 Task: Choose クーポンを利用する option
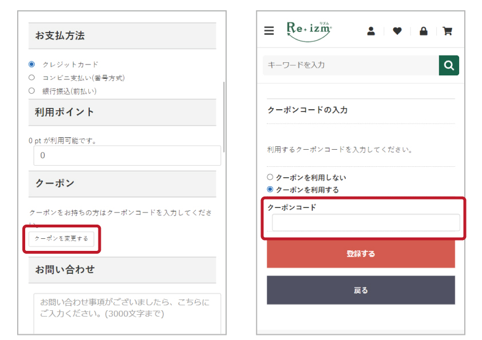point(270,190)
